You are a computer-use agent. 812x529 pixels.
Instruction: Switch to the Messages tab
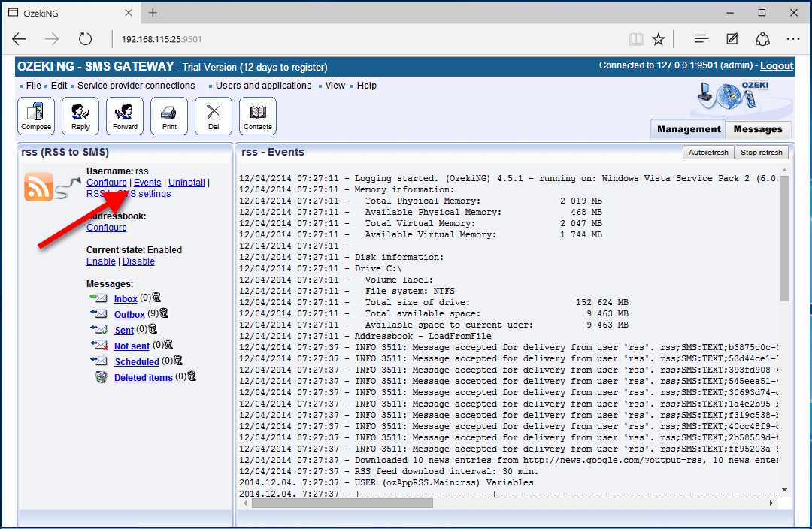758,129
